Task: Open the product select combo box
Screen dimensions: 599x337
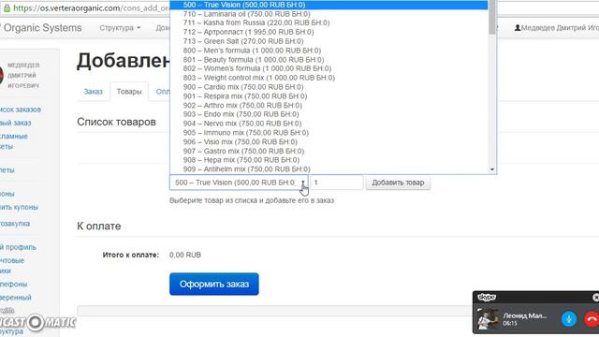Action: [x=239, y=183]
